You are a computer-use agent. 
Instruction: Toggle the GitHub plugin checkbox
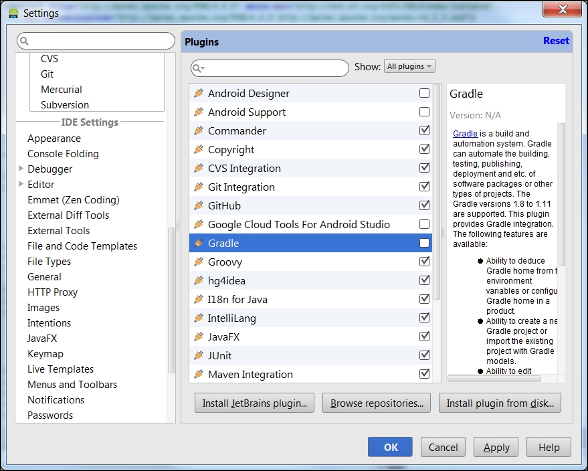(424, 205)
